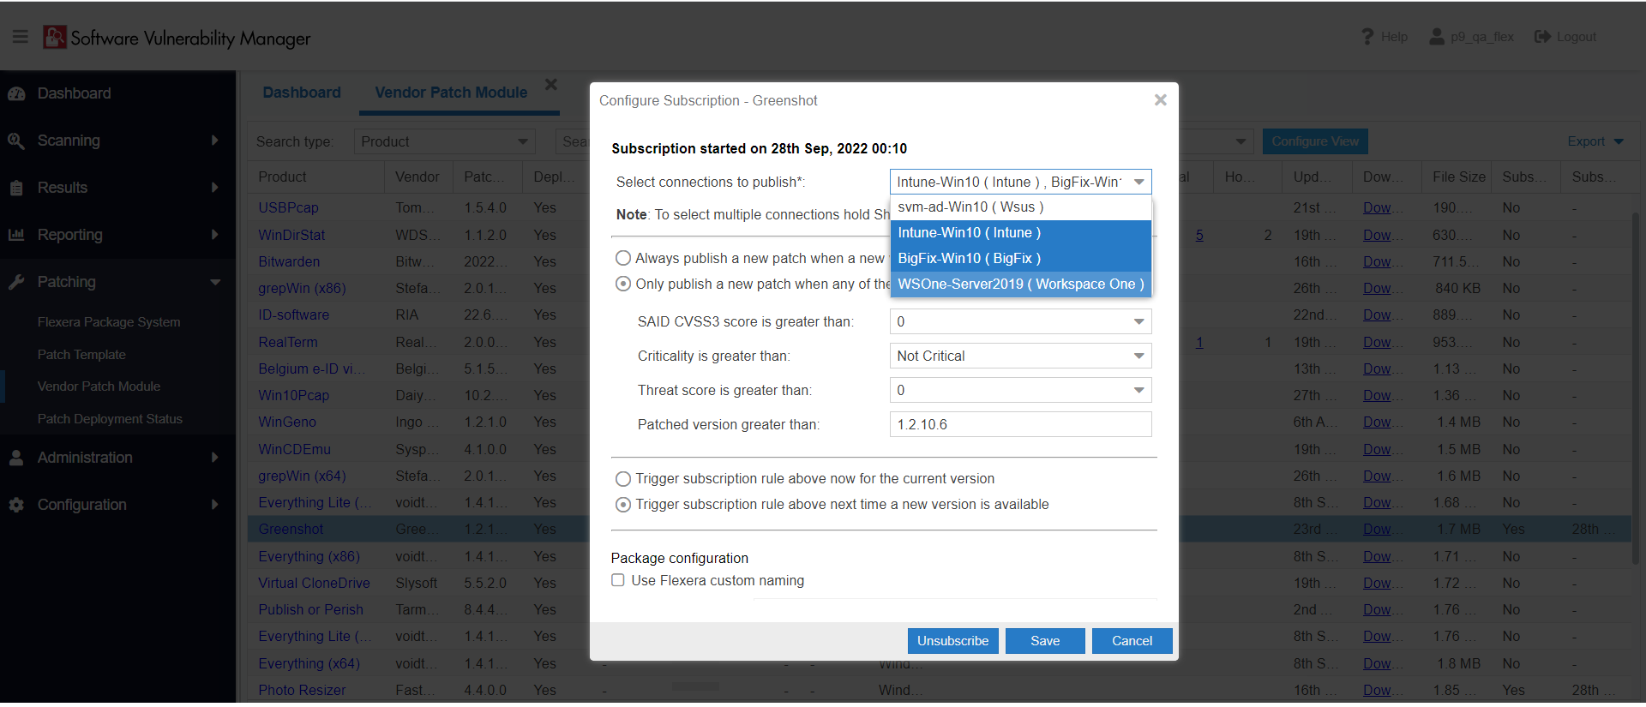Collapse the Patching sidebar menu arrow

tap(214, 282)
